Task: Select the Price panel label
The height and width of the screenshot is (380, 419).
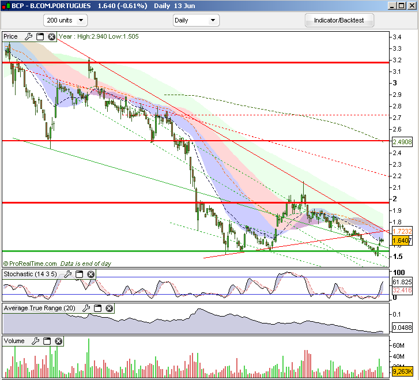Action: click(x=10, y=36)
